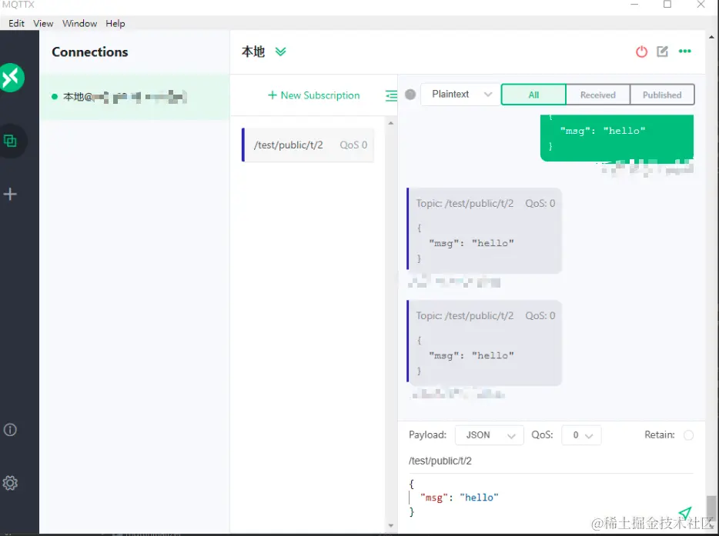The width and height of the screenshot is (719, 536).
Task: Open the Window menu
Action: [x=80, y=23]
